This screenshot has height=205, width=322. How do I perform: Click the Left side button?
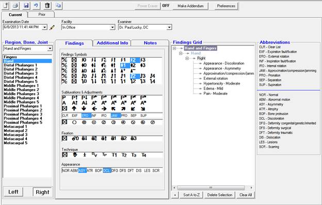click(13, 192)
